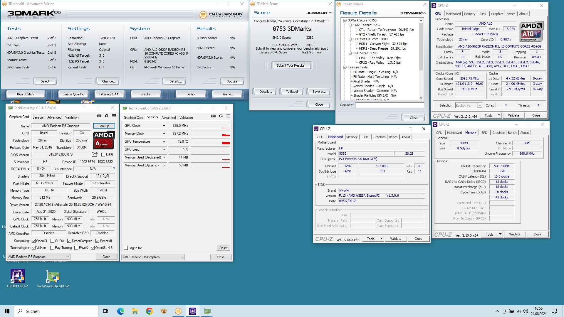Toggle the DirectCompute checkbox

click(x=69, y=241)
